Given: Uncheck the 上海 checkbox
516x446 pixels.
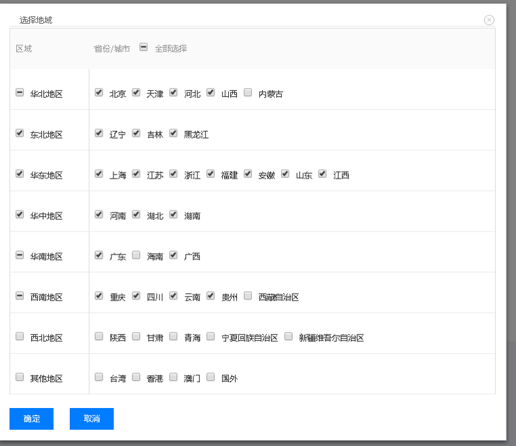Looking at the screenshot, I should point(99,174).
